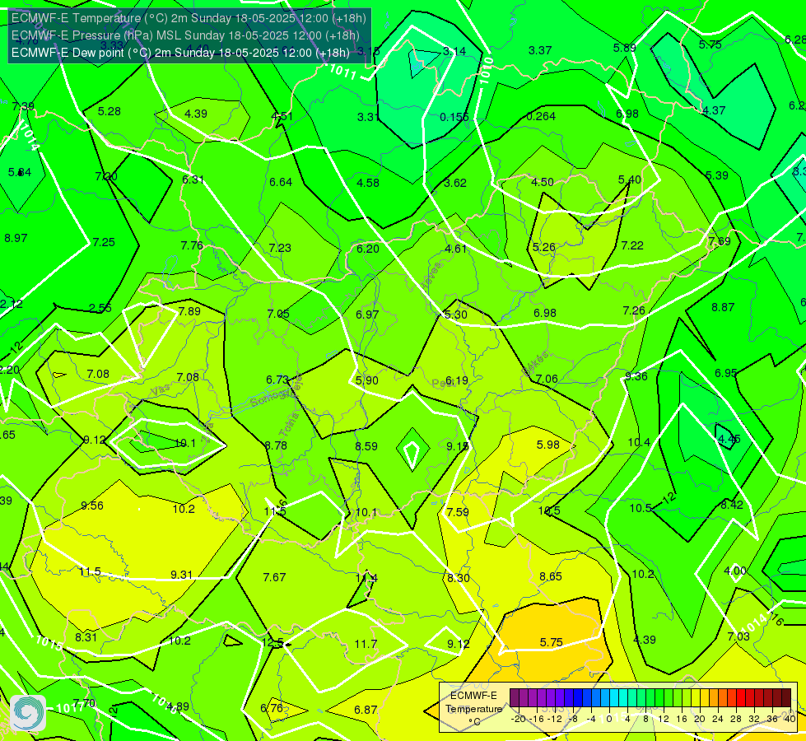Select the ECMWF-E Temperature 2m layer label
806x741 pixels.
189,18
